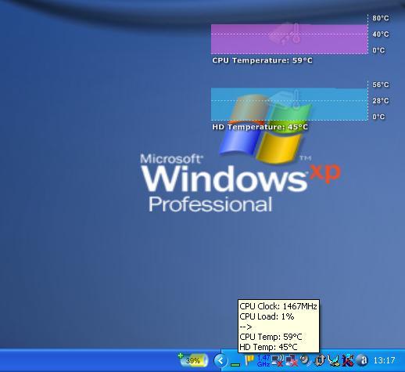405x372 pixels.
Task: Click the round speaker-like tray icon
Action: [305, 360]
